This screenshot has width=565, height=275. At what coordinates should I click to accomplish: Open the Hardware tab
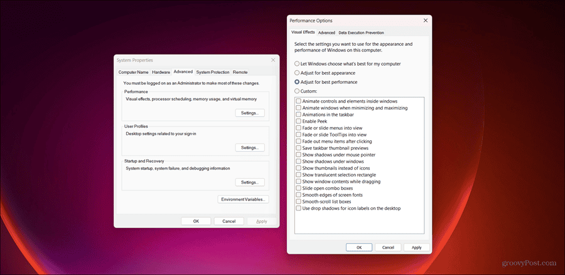tap(161, 72)
